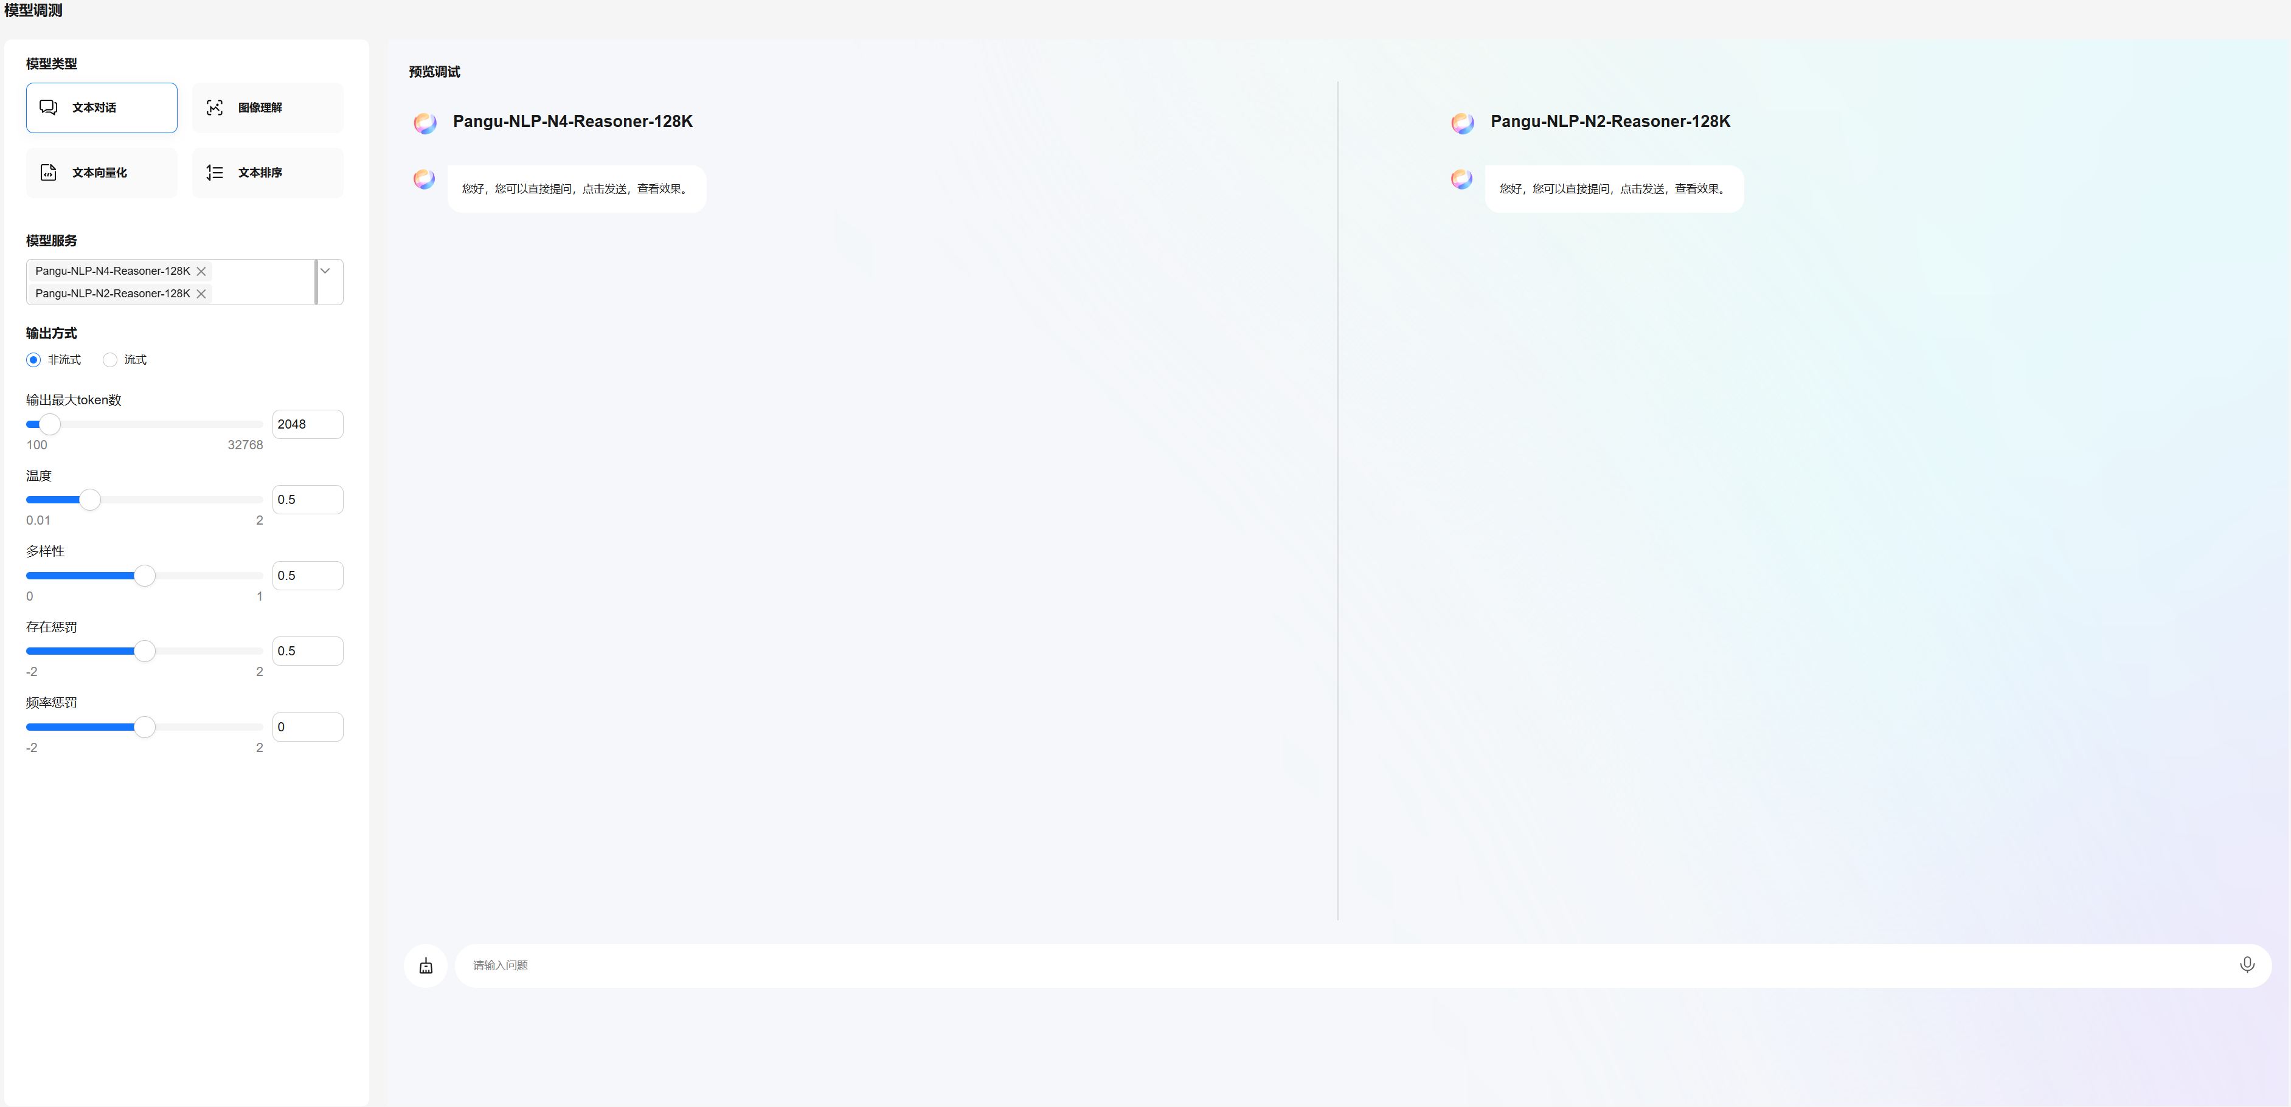Image resolution: width=2291 pixels, height=1107 pixels.
Task: Click the image scan icon in 图像理解
Action: point(214,108)
